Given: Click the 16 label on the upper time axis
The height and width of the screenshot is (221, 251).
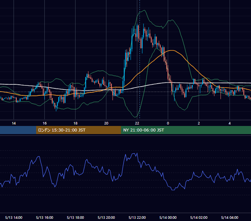Looking at the screenshot, I should coord(45,123).
